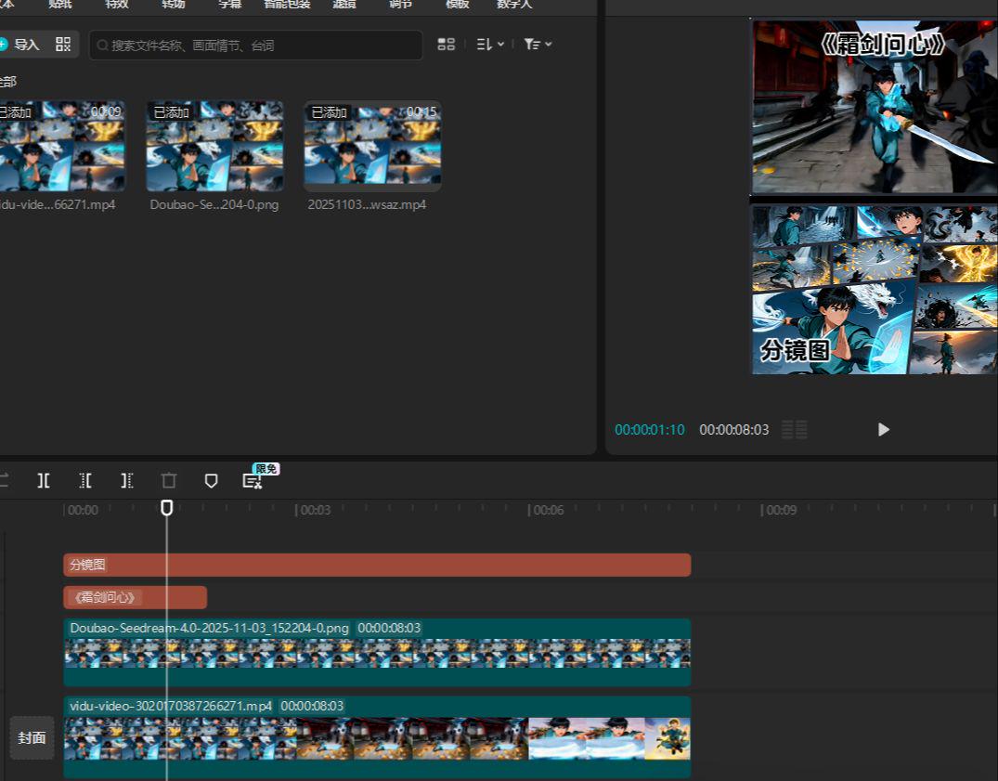Click the QR scan icon beside 导入
998x781 pixels.
coord(63,45)
